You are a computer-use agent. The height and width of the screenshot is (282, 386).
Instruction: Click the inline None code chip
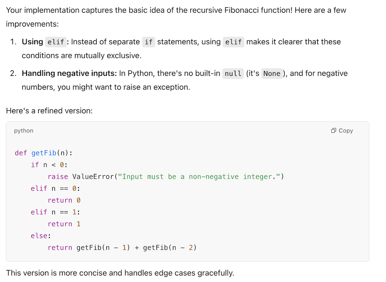(x=272, y=74)
